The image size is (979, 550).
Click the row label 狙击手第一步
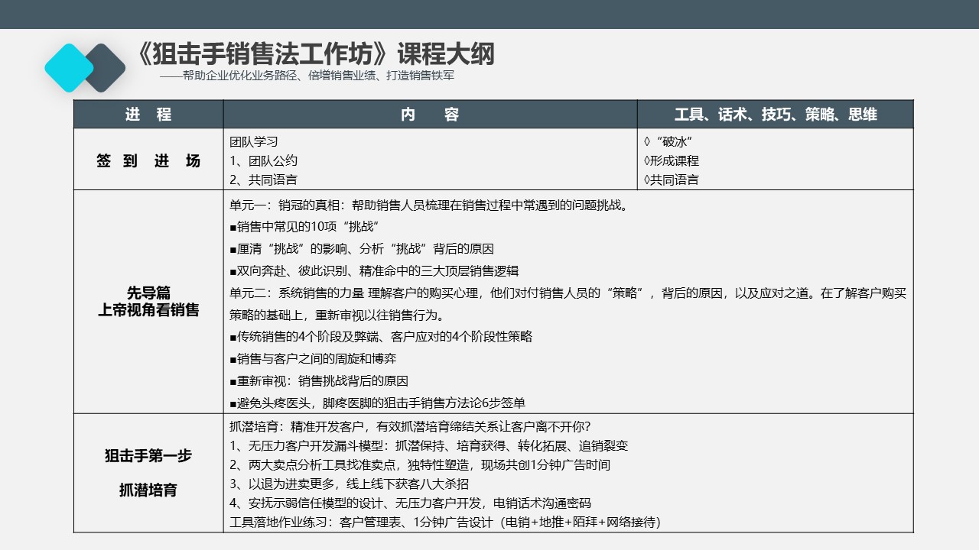[148, 456]
